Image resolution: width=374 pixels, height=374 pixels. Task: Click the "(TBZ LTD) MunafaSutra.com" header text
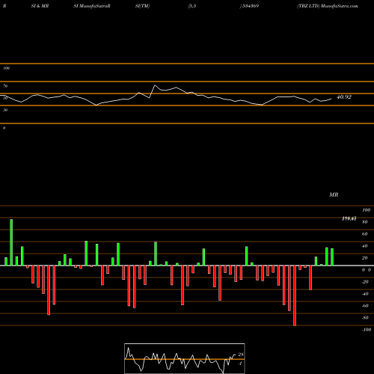pyautogui.click(x=328, y=6)
